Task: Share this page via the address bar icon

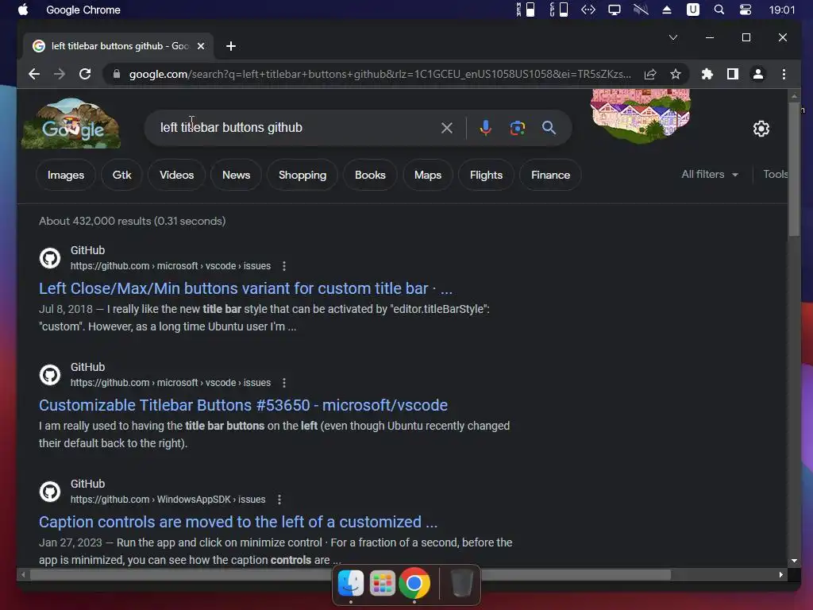Action: click(x=650, y=74)
